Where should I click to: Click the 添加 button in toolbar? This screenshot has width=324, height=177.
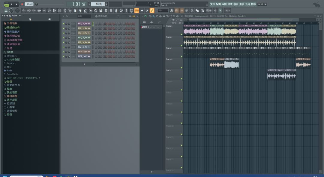click(208, 10)
